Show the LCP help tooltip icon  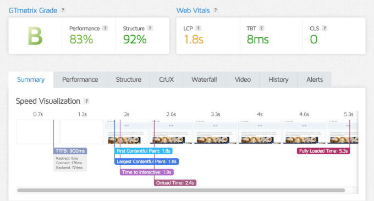pos(198,29)
